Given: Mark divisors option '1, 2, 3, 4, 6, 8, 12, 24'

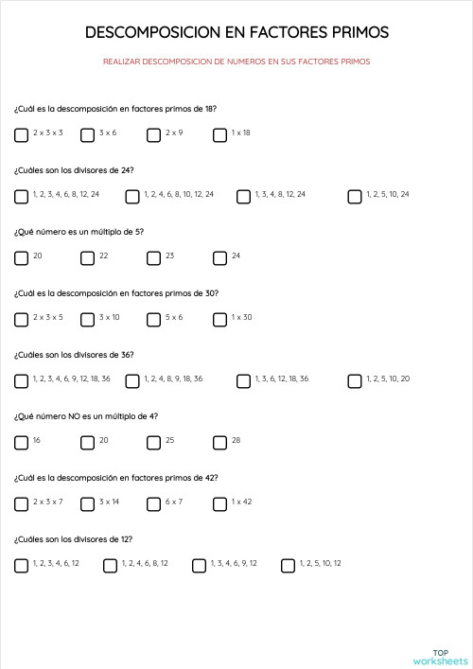Looking at the screenshot, I should pyautogui.click(x=22, y=197).
